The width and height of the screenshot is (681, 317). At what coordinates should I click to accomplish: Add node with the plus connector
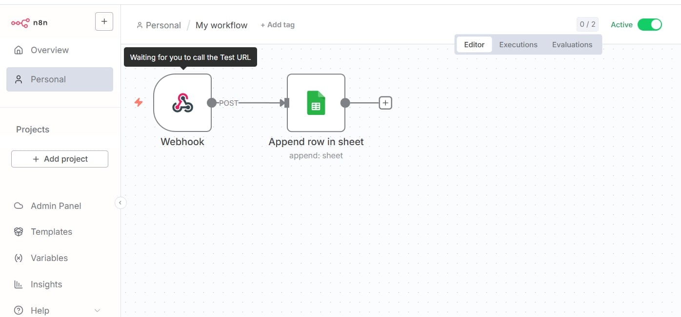pyautogui.click(x=385, y=103)
